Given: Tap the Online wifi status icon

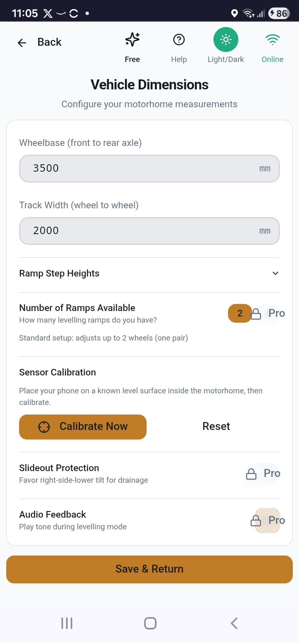Looking at the screenshot, I should coord(272,40).
